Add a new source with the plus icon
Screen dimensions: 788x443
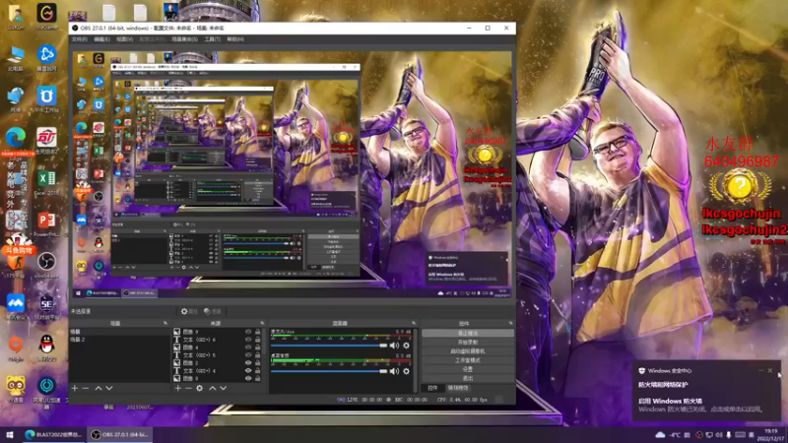click(x=177, y=388)
